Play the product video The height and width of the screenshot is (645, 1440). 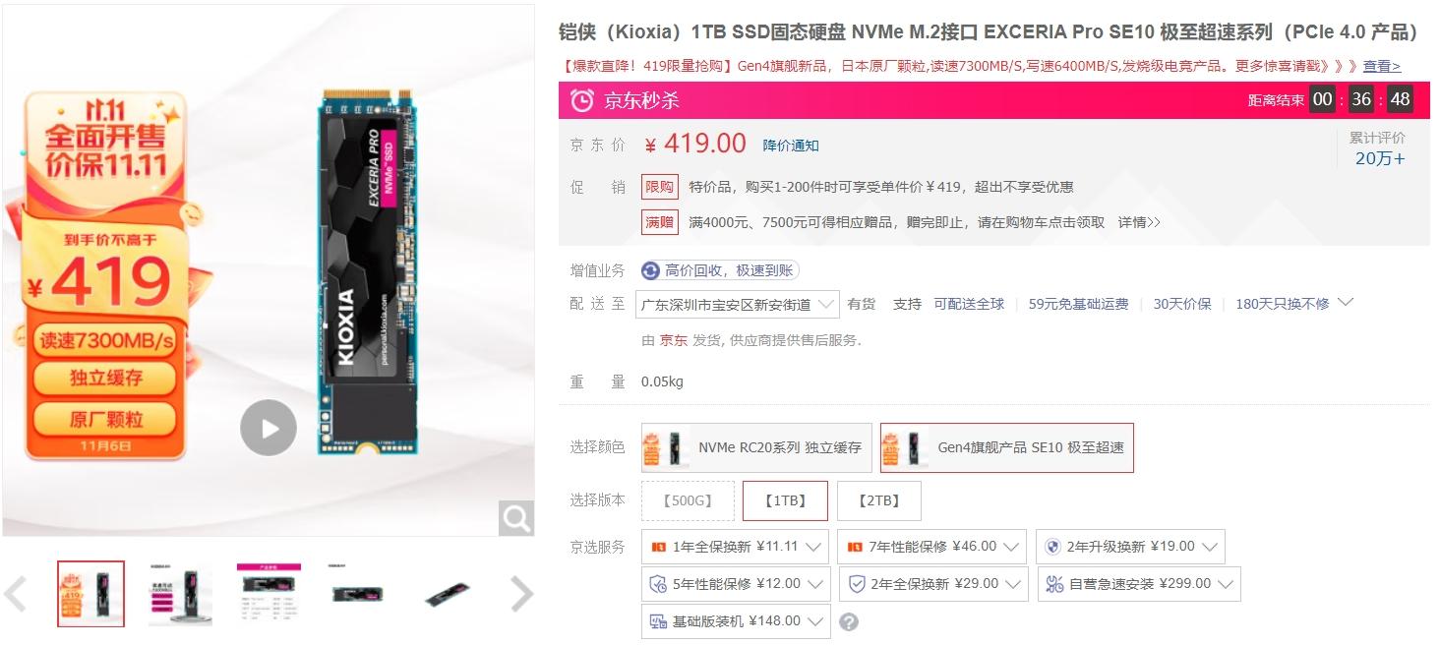(269, 428)
